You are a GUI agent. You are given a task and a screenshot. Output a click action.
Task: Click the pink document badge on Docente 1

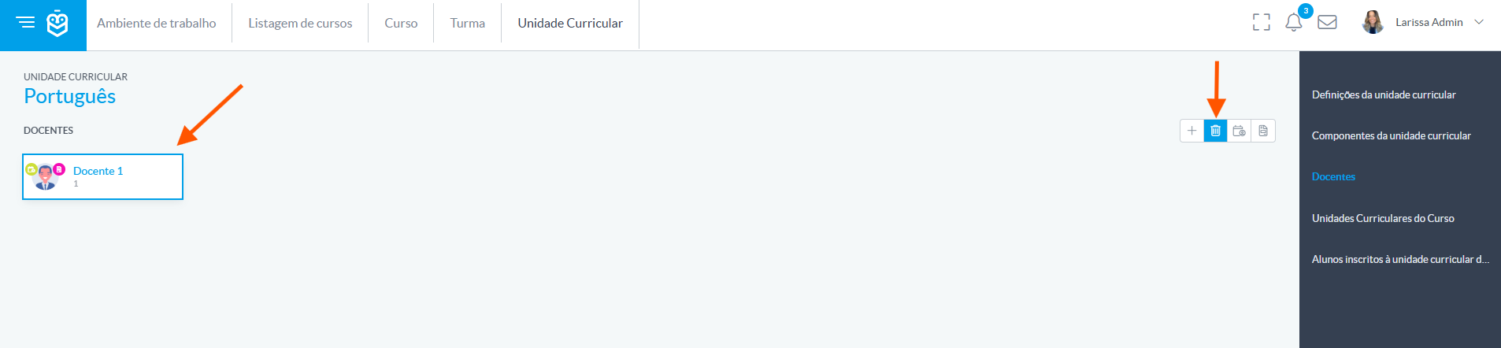click(59, 168)
